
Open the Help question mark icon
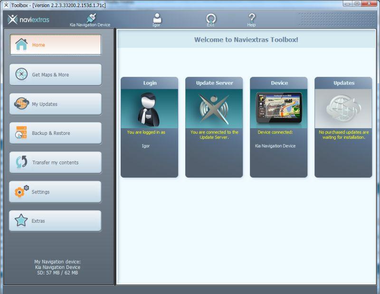pyautogui.click(x=252, y=20)
